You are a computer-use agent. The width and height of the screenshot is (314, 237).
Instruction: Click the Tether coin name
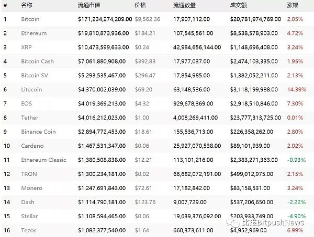tap(30, 118)
